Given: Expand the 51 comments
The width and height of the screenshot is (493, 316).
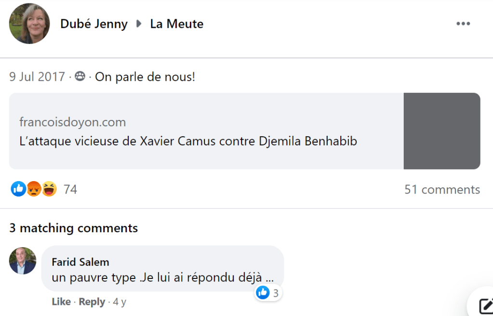Looking at the screenshot, I should tap(442, 189).
